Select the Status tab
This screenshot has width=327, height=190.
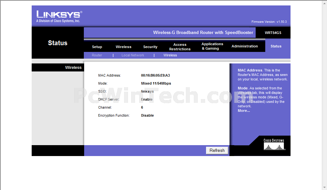(276, 46)
